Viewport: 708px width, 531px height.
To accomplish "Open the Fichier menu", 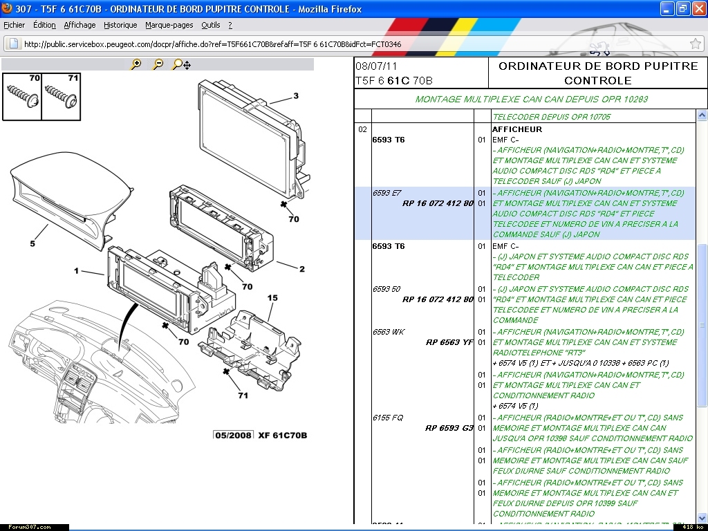I will pyautogui.click(x=15, y=26).
